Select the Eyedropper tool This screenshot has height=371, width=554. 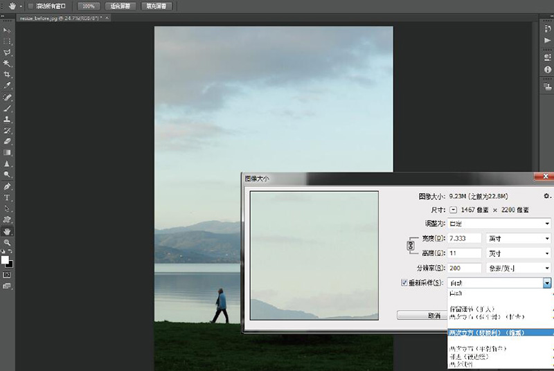[7, 86]
